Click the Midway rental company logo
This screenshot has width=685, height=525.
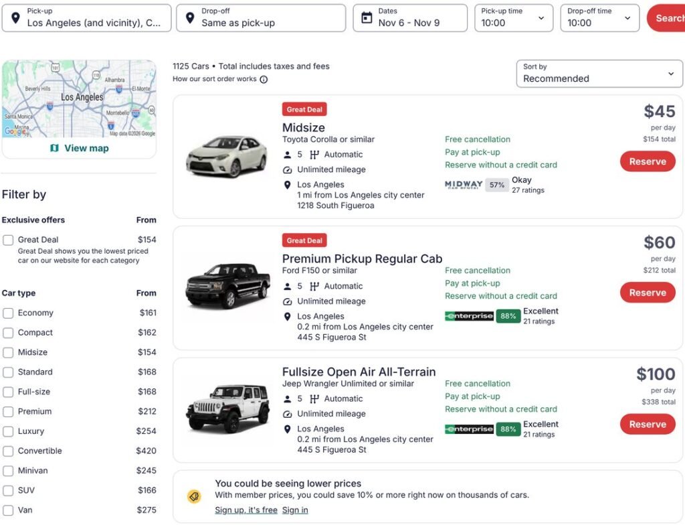click(x=464, y=185)
